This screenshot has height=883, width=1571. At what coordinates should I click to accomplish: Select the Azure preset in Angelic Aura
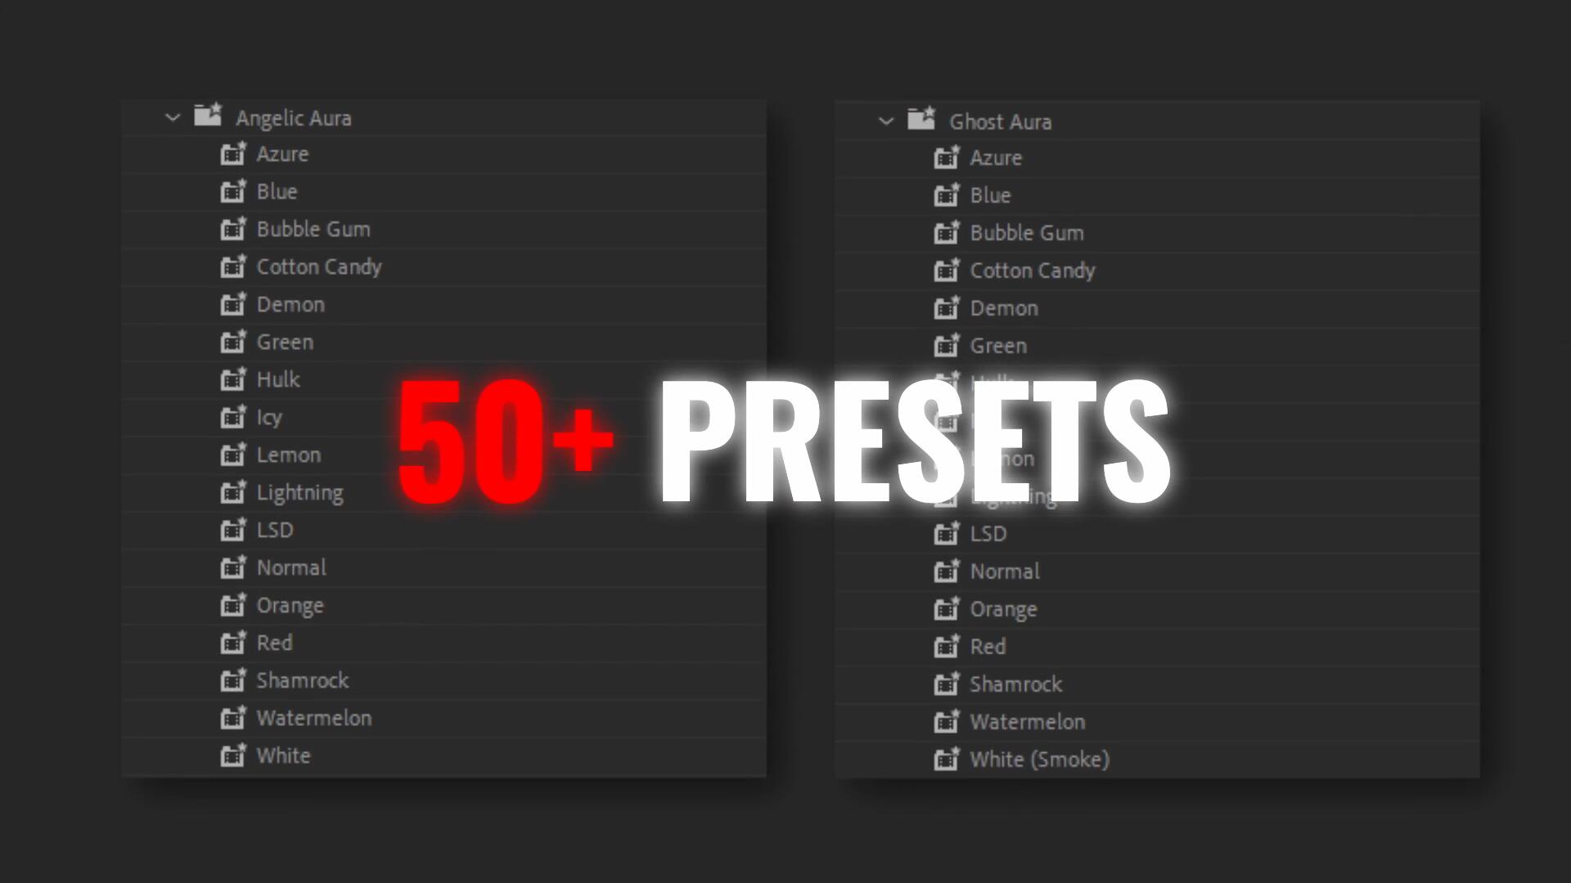point(281,155)
